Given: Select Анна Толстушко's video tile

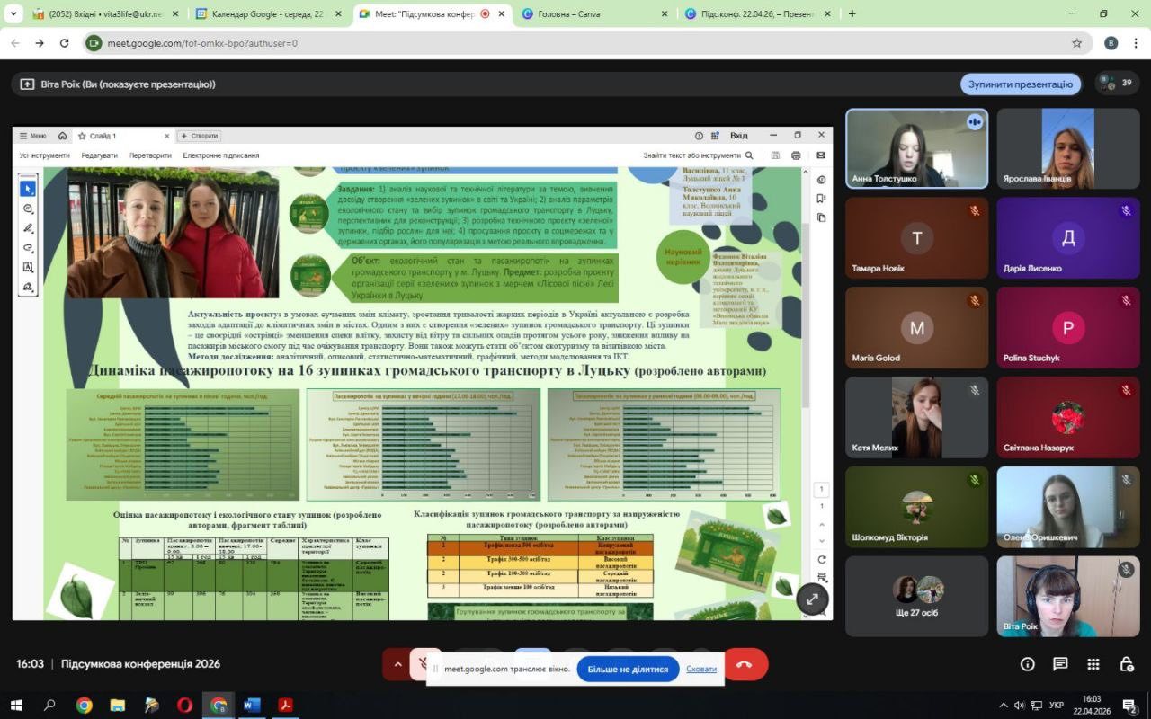Looking at the screenshot, I should 916,148.
